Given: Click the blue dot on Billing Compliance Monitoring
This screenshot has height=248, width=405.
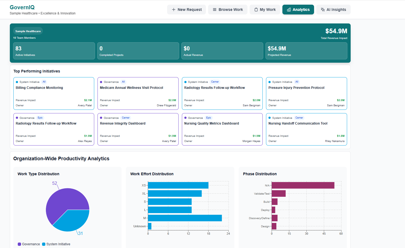Looking at the screenshot, I should (17, 82).
